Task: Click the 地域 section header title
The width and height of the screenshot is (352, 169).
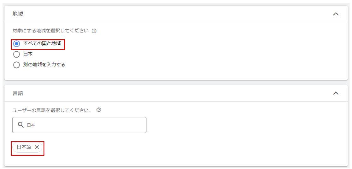Action: [x=18, y=14]
